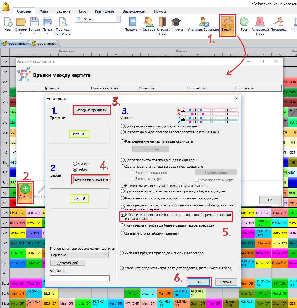Select 'Не може да има междучасие' option
The image size is (297, 308).
[122, 186]
